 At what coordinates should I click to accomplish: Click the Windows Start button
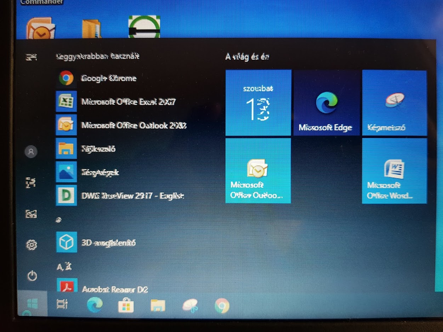click(x=32, y=304)
